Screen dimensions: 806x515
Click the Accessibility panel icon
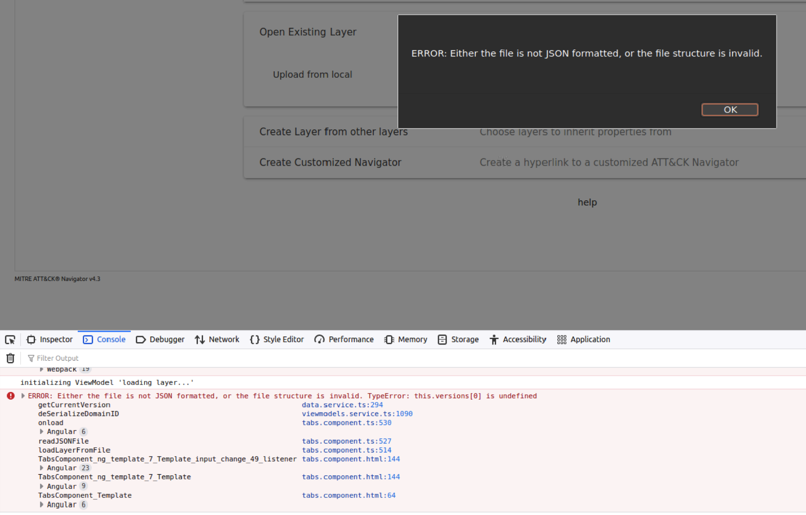click(x=494, y=339)
